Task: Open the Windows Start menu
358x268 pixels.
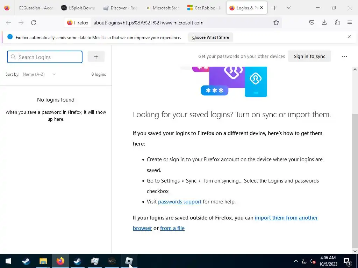Action: pyautogui.click(x=8, y=261)
